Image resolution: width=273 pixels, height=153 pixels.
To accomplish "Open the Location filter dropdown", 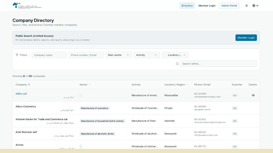I will tap(175, 55).
